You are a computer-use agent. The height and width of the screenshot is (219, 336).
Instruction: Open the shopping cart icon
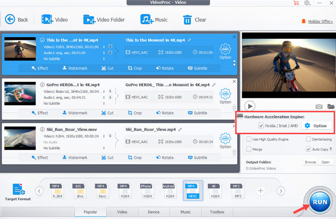(296, 3)
